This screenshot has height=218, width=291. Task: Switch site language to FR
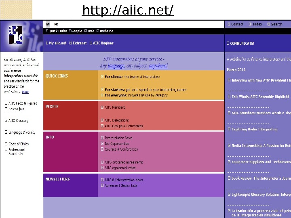click(56, 24)
